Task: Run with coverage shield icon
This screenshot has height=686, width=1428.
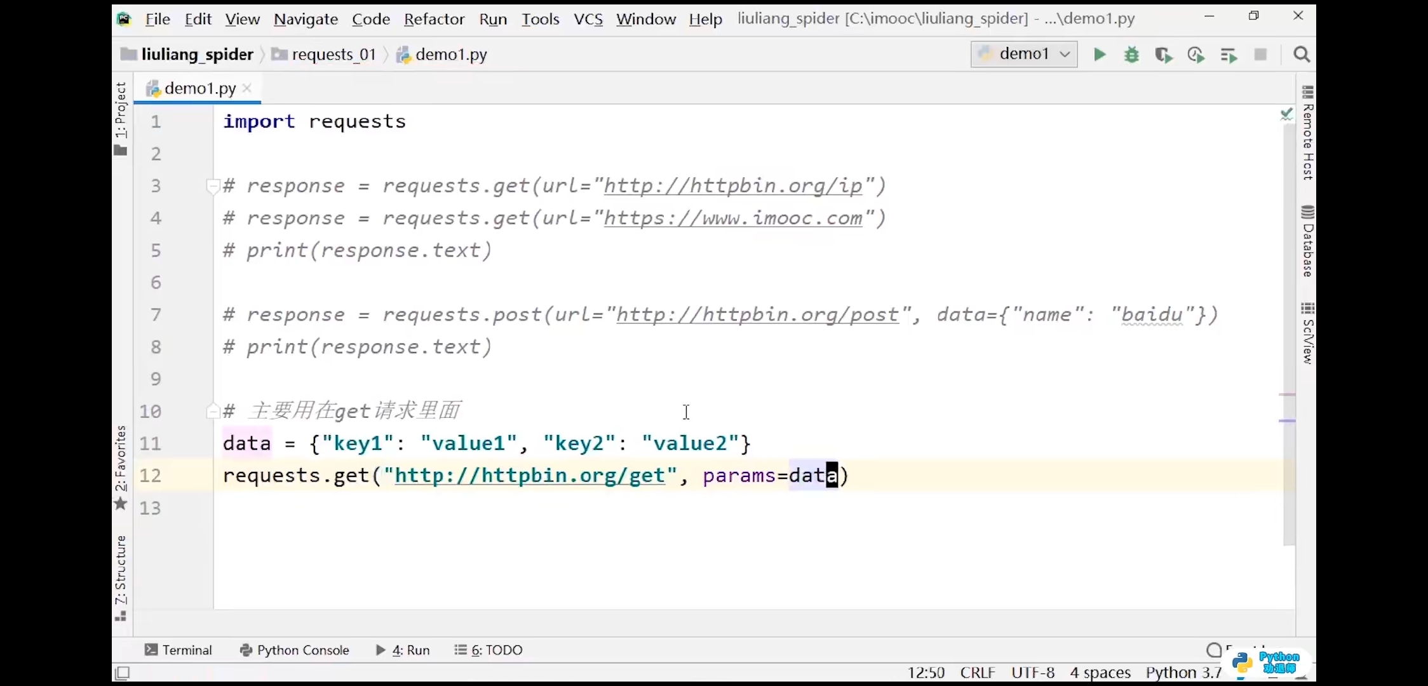Action: tap(1163, 55)
